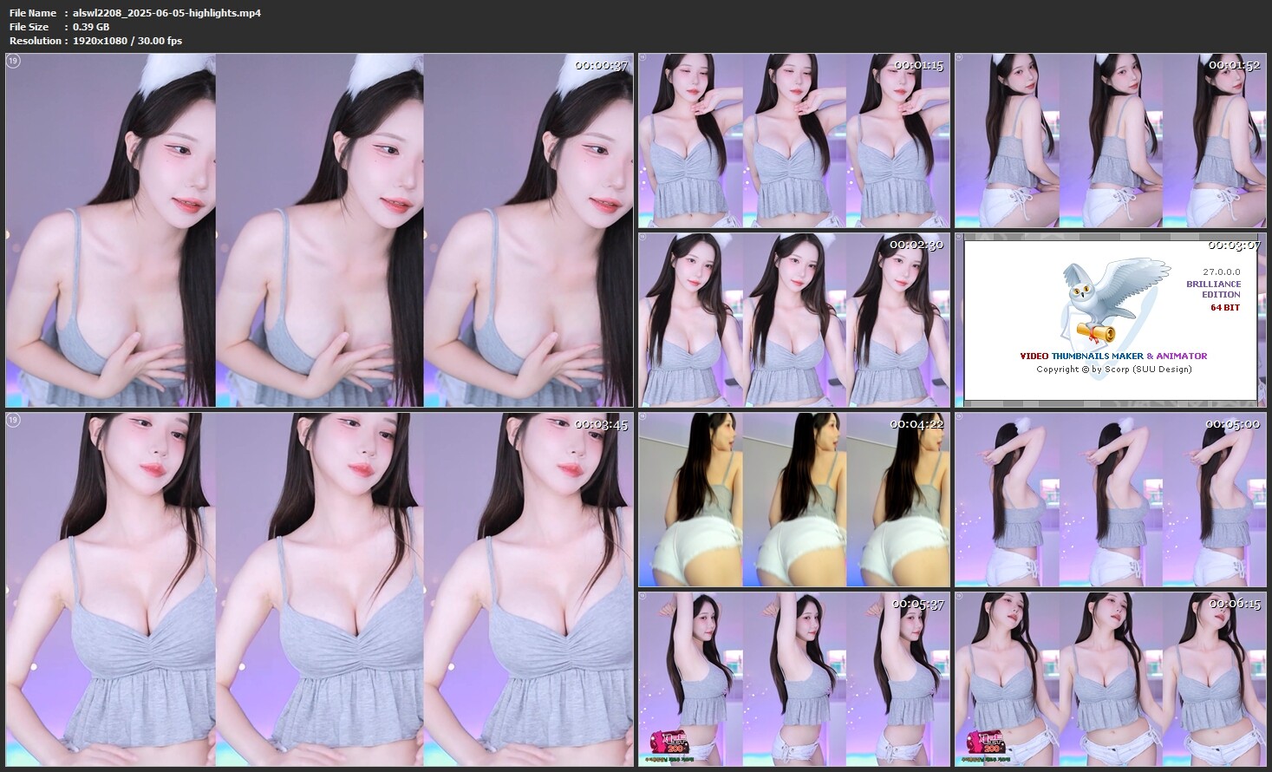Select the thumbnail stamped 00:00:37
1272x772 pixels.
click(x=319, y=230)
